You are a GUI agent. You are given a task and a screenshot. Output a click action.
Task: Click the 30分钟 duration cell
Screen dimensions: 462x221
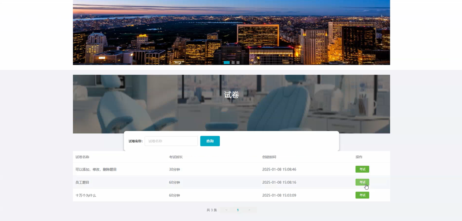pyautogui.click(x=175, y=169)
